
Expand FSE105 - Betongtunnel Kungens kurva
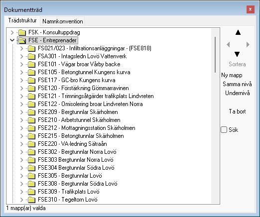tap(21, 72)
